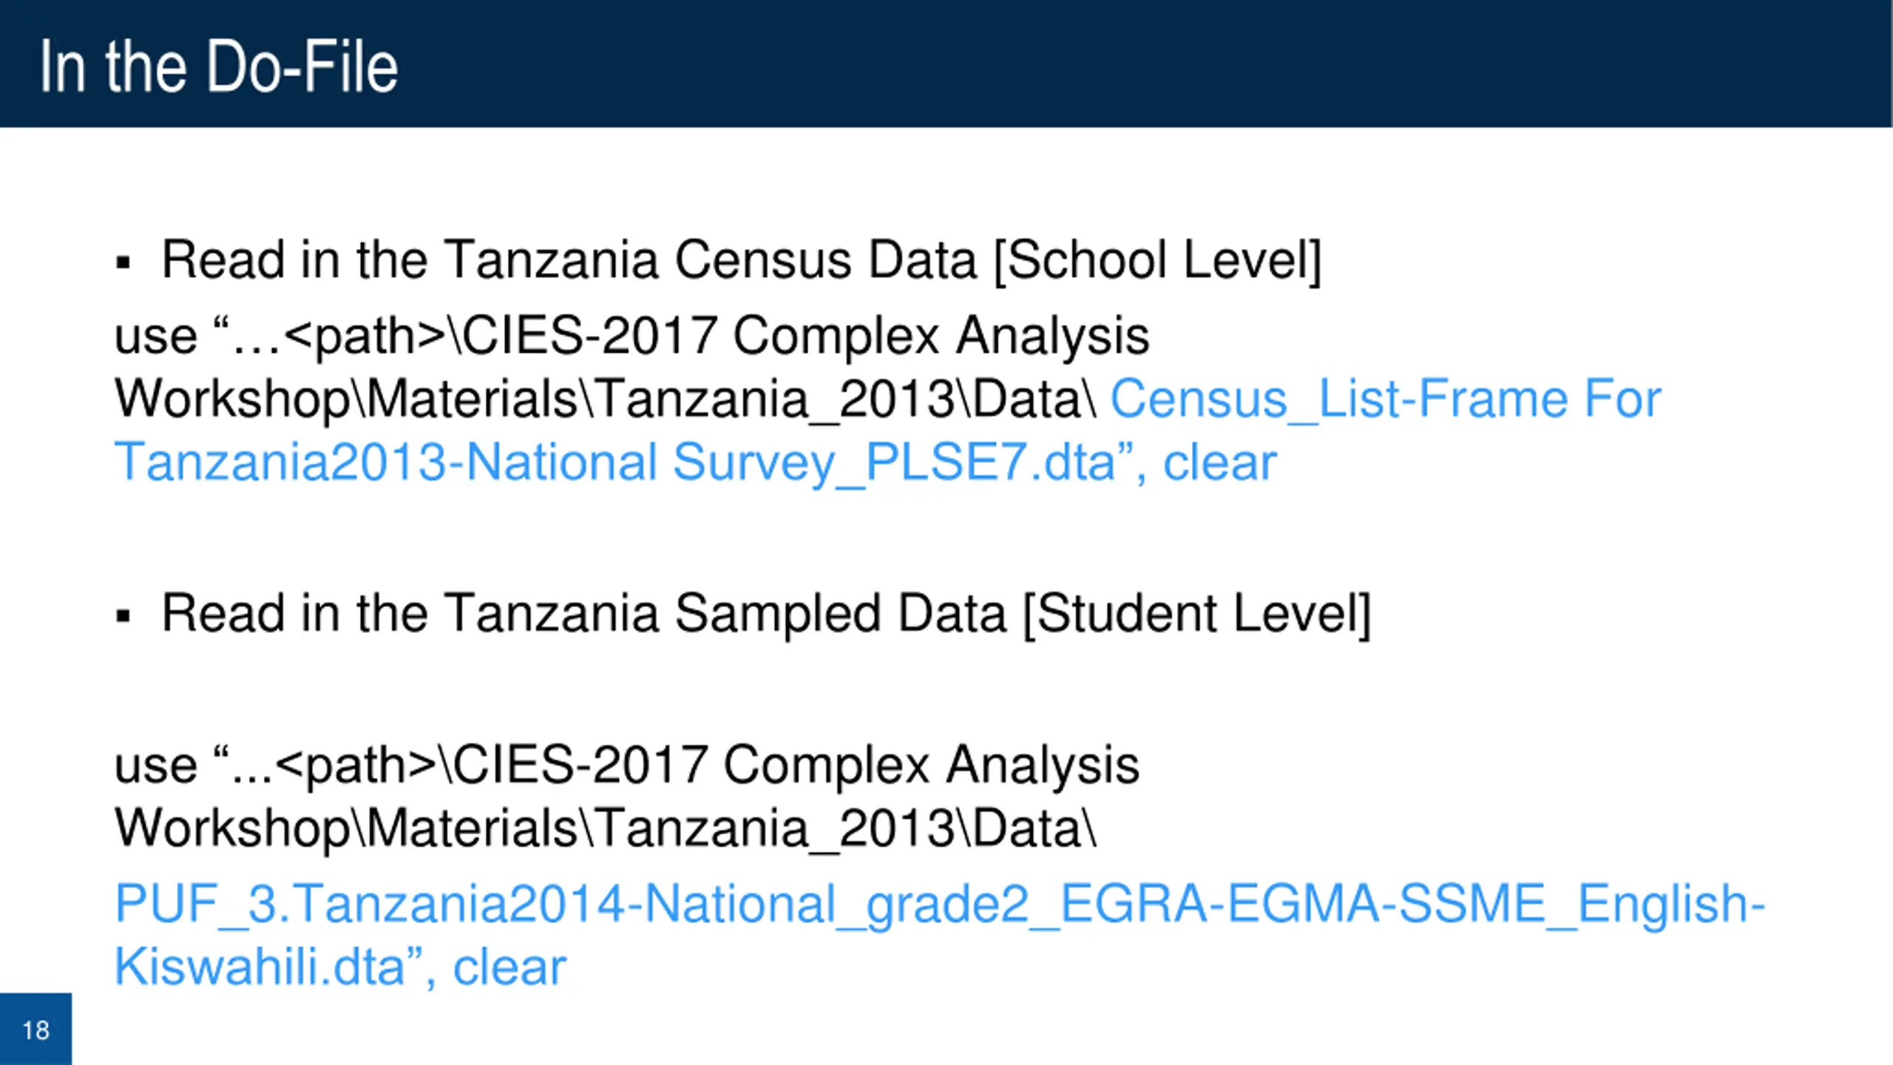The height and width of the screenshot is (1065, 1893).
Task: Select the "[Student Level]" bracketed text
Action: (1197, 615)
